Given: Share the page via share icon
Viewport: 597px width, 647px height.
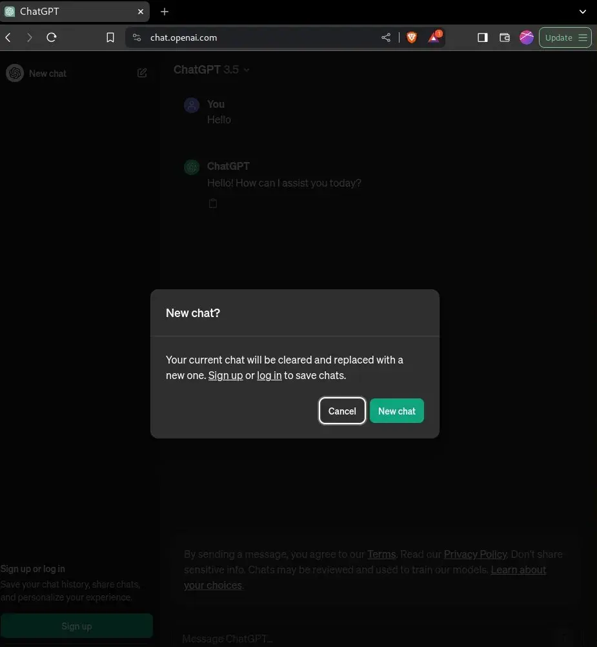Looking at the screenshot, I should coord(386,37).
